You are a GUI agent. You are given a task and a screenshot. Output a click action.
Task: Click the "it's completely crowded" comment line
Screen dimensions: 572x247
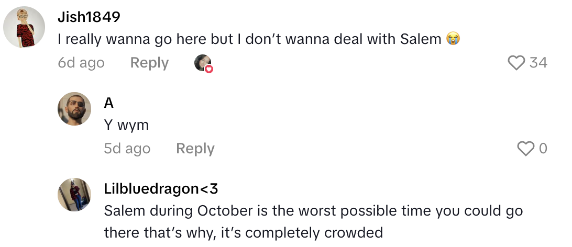click(x=244, y=232)
